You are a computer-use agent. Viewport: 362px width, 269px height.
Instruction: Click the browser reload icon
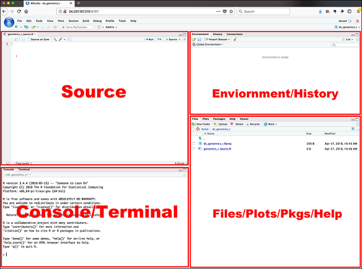[20, 11]
